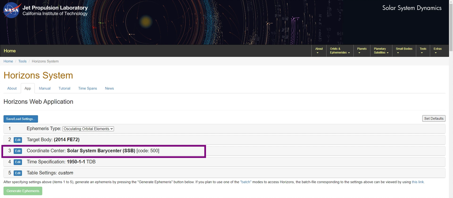Expand the Planetary Satellites menu
Image resolution: width=453 pixels, height=198 pixels.
click(381, 50)
